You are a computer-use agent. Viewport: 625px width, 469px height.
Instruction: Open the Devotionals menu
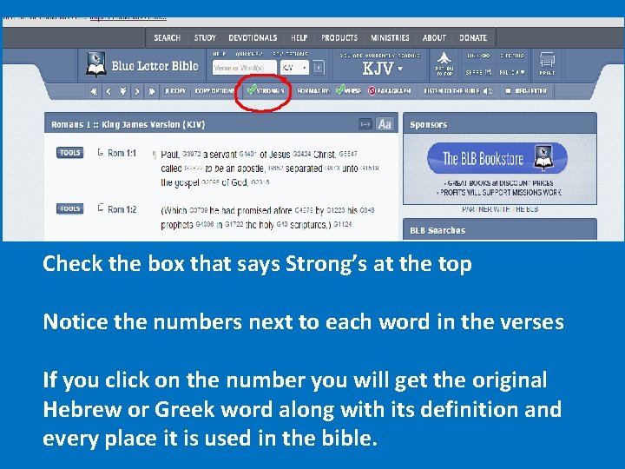[x=253, y=38]
